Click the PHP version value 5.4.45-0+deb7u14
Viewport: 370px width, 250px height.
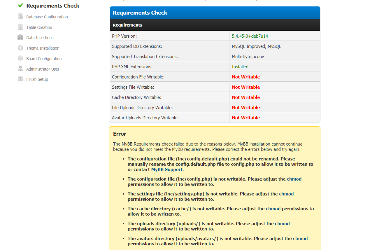[250, 36]
